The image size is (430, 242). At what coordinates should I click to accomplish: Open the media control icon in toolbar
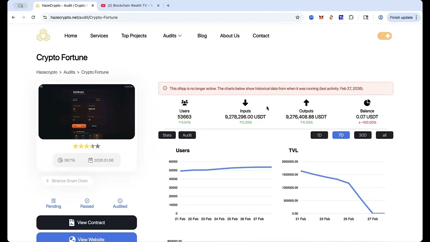click(x=366, y=17)
